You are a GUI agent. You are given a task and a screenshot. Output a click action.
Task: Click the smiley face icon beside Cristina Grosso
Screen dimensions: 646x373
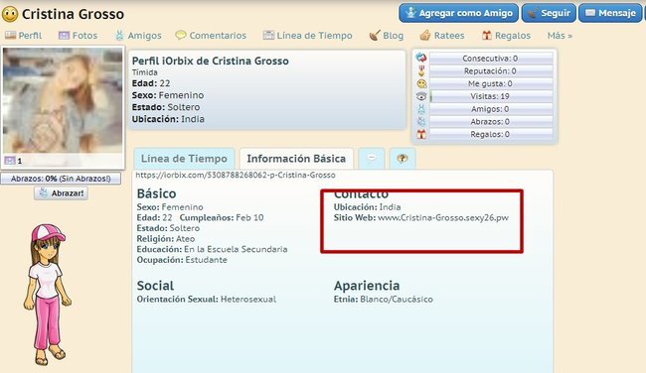coord(10,14)
